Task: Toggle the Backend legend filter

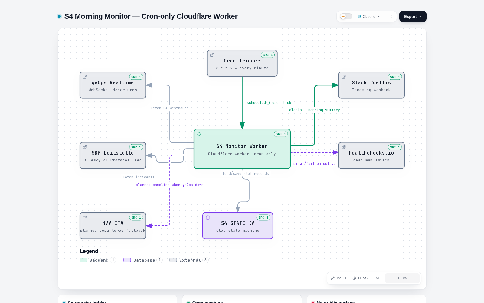Action: 98,260
